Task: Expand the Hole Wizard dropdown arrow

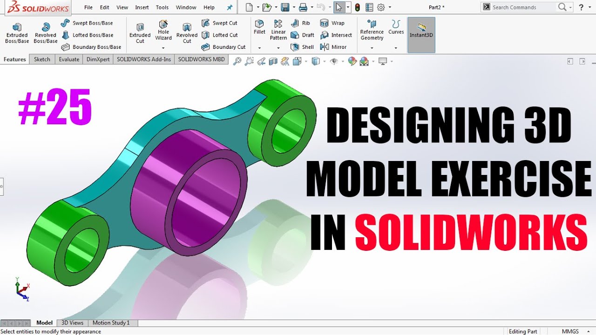Action: (x=163, y=48)
